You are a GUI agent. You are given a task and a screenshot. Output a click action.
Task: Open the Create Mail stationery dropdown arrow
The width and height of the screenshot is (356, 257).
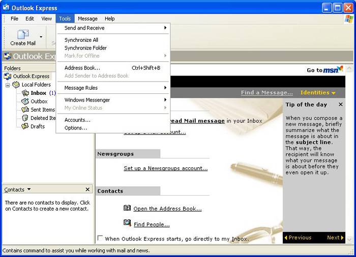click(x=41, y=37)
